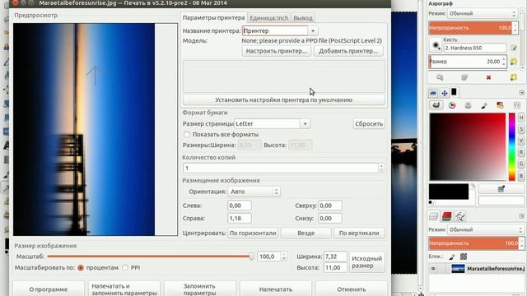The height and width of the screenshot is (296, 527).
Task: Click the Слева margin input field
Action: [x=240, y=206]
